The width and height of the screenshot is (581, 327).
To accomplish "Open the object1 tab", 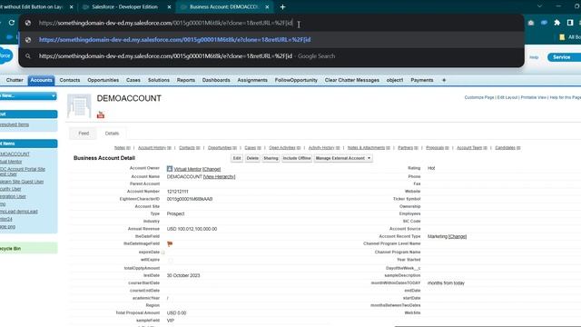I will (395, 80).
